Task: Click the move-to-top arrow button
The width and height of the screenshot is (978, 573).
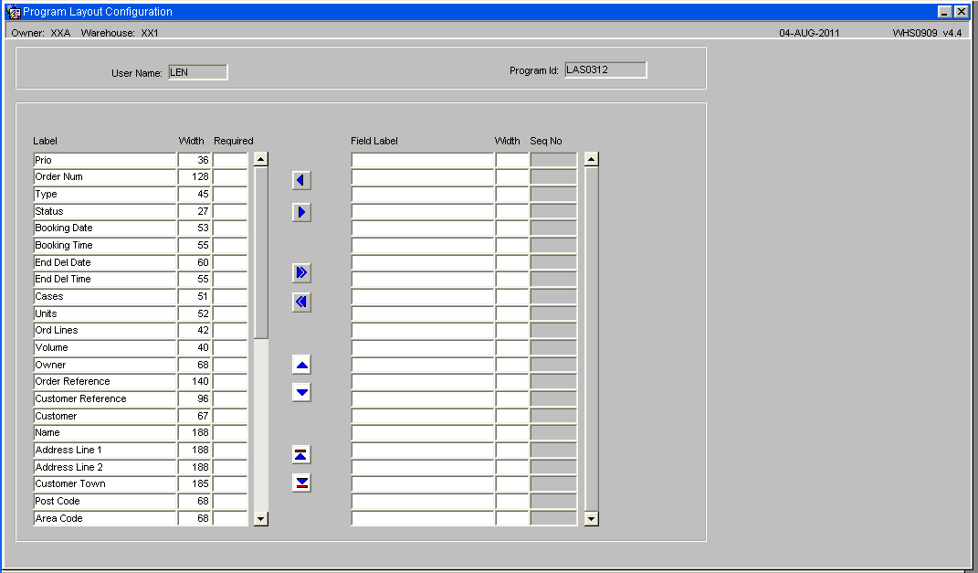Action: pyautogui.click(x=301, y=454)
